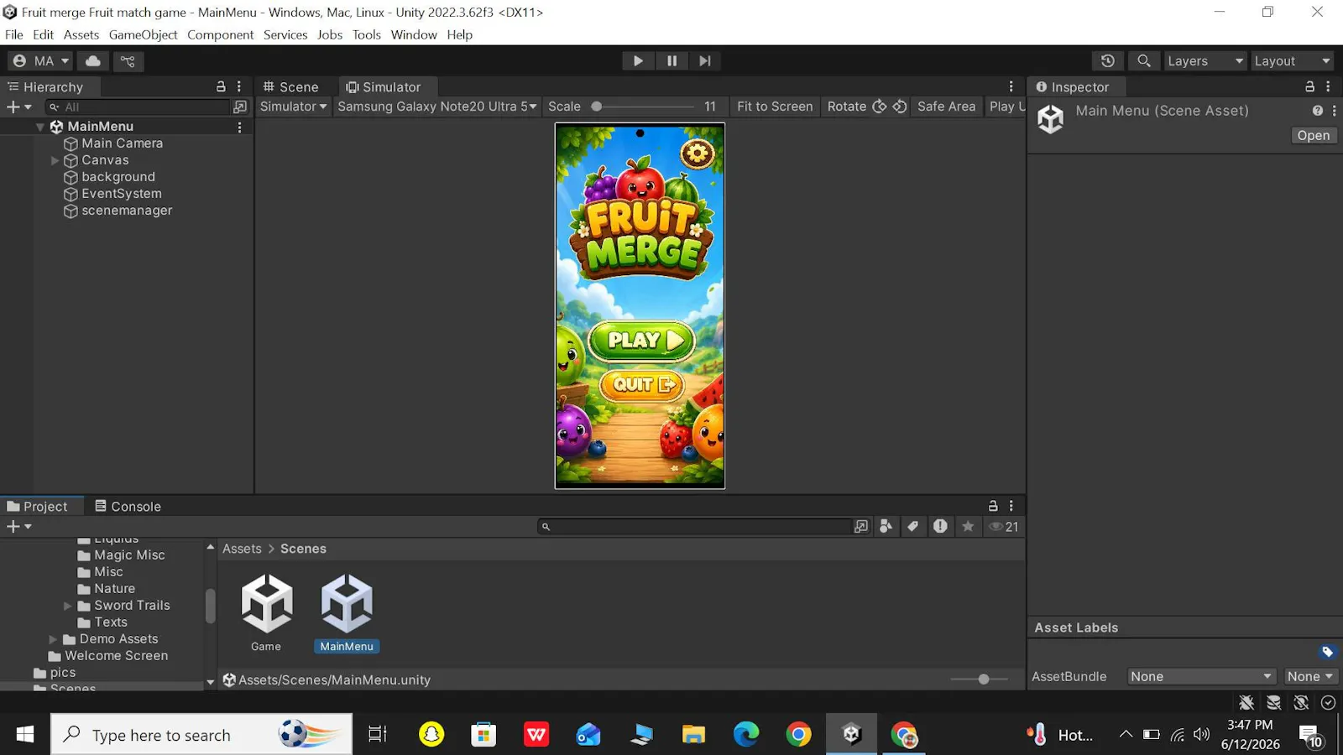Collapse the MainMenu scene in Hierarchy
1343x755 pixels.
(39, 127)
